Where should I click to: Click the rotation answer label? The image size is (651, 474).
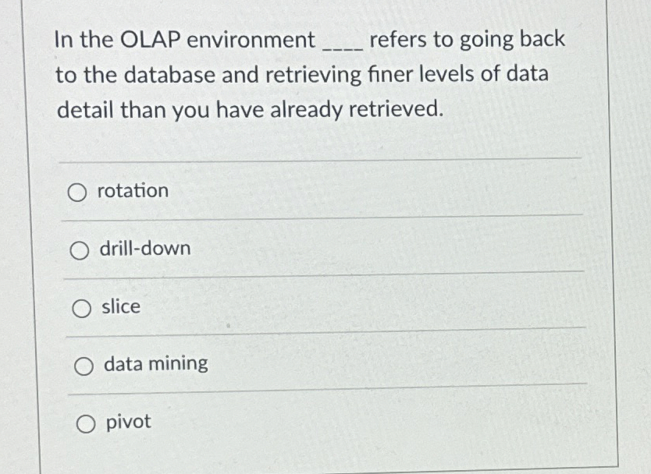point(132,190)
